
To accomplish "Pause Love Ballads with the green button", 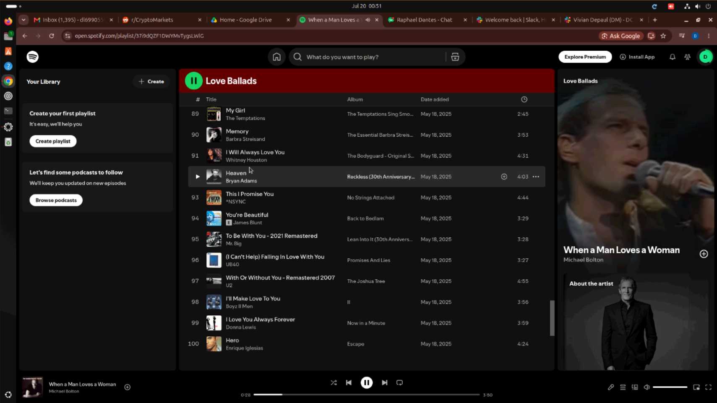I will (193, 81).
